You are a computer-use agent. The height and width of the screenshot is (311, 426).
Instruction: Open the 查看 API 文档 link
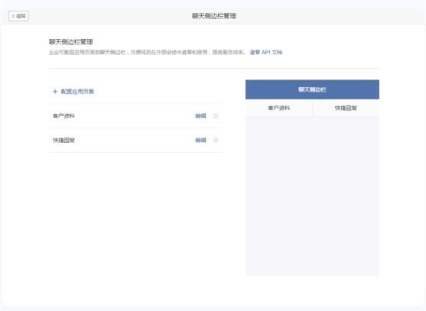266,53
